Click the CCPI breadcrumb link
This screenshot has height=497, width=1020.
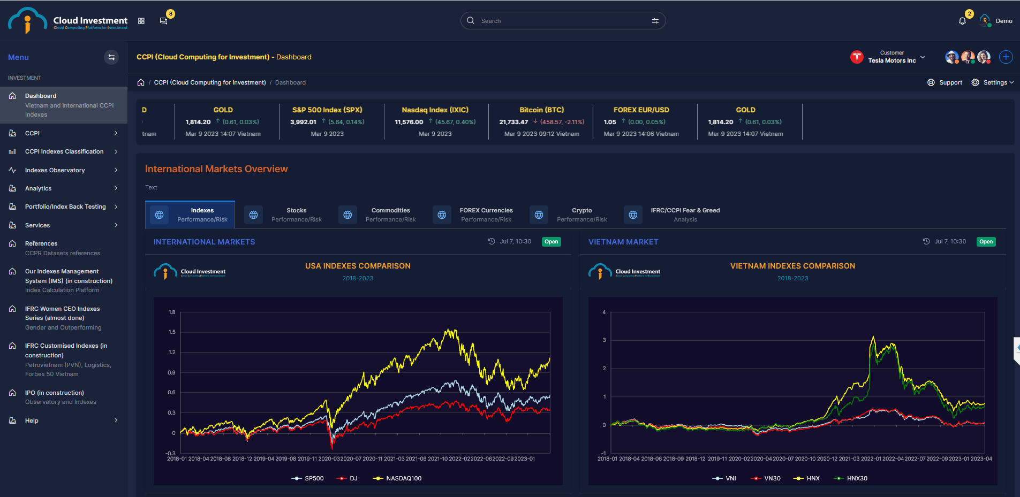[x=210, y=82]
